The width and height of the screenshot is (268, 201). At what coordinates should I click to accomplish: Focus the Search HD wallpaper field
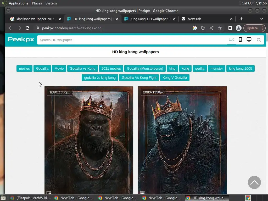tap(132, 40)
